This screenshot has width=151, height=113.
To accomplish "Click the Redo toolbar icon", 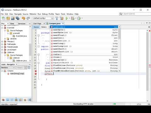I will (x=28, y=18).
